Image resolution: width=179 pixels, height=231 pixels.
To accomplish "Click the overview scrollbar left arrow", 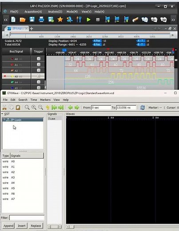I will click(7, 35).
